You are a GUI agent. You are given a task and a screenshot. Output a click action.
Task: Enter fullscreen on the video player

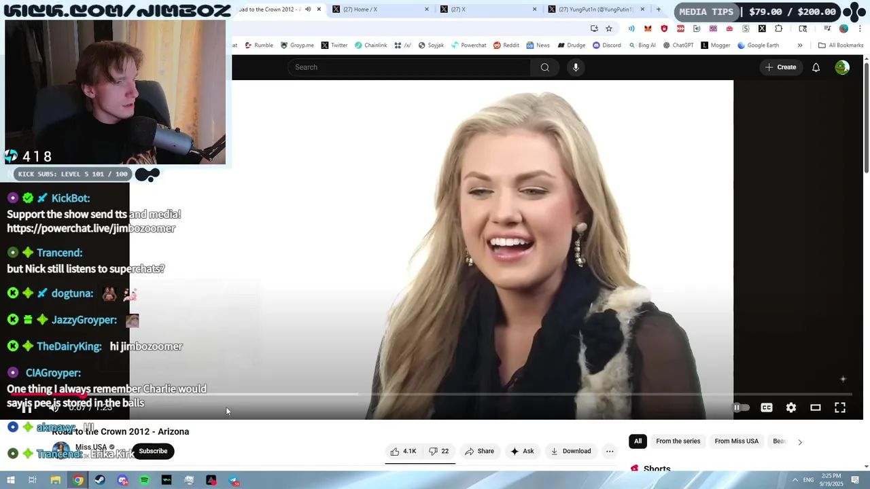840,407
